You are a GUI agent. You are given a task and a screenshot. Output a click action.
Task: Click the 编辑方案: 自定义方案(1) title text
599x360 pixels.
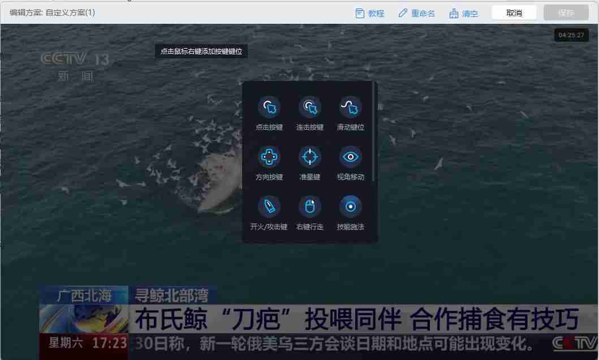coord(52,12)
